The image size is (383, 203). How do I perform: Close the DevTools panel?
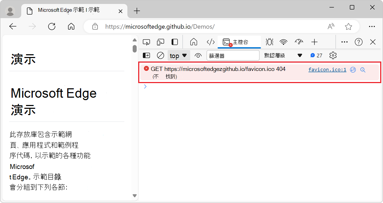tap(373, 42)
